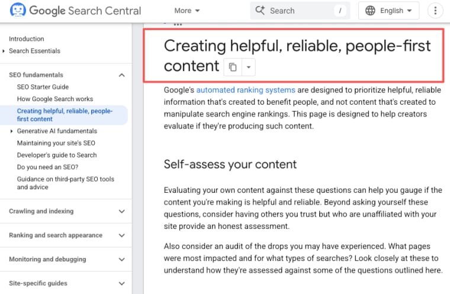Image resolution: width=450 pixels, height=294 pixels.
Task: Collapse the SEO fundamentals section chevron
Action: coord(122,75)
